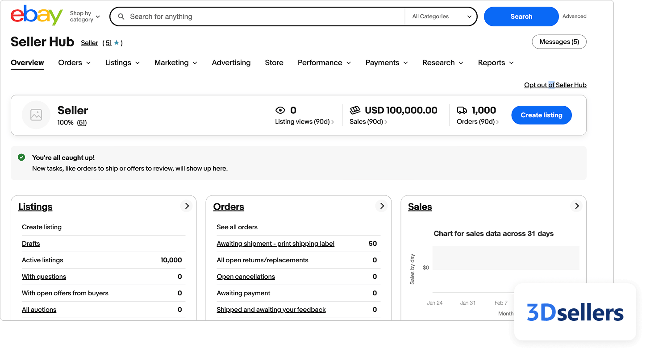
Task: Open the Advertising tab
Action: (231, 63)
